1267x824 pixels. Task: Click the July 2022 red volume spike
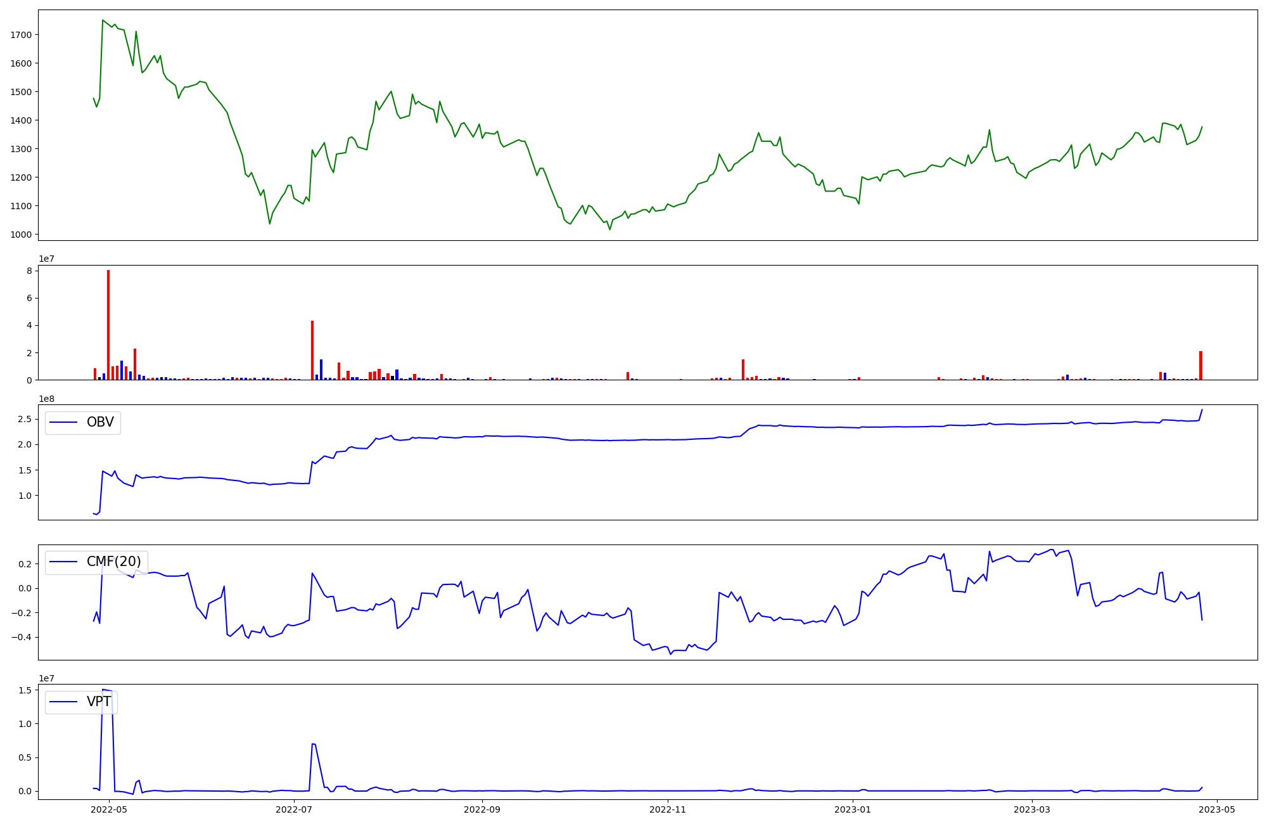(312, 350)
